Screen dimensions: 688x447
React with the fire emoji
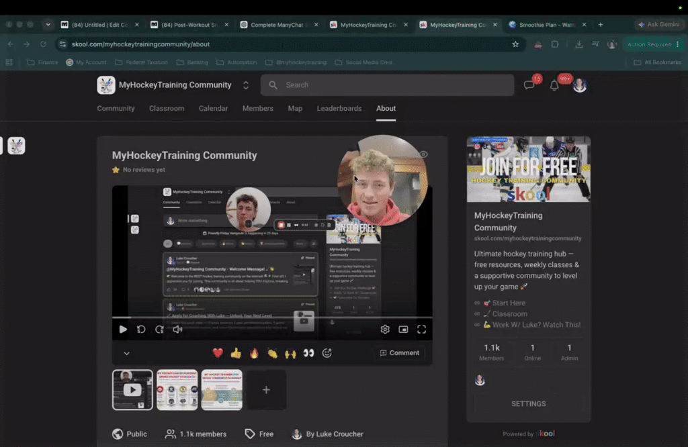[254, 353]
